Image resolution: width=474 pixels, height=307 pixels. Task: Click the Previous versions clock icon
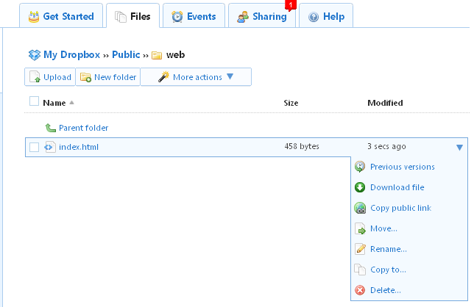coord(360,167)
